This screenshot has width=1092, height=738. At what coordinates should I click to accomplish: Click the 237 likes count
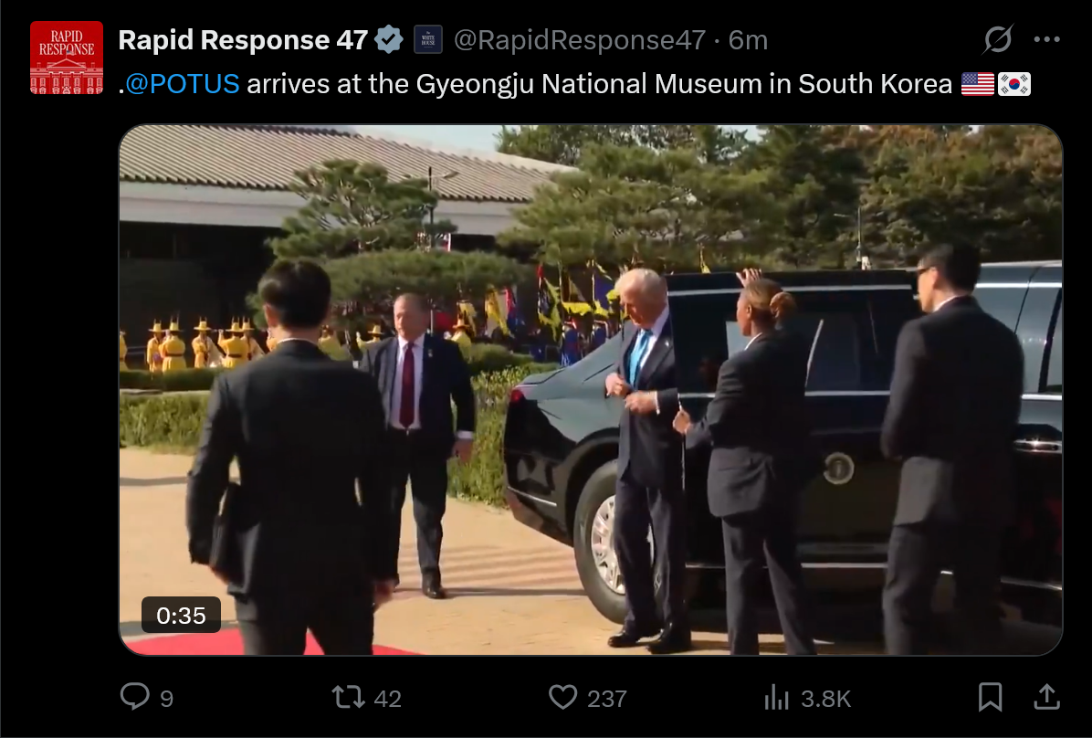[x=607, y=699]
